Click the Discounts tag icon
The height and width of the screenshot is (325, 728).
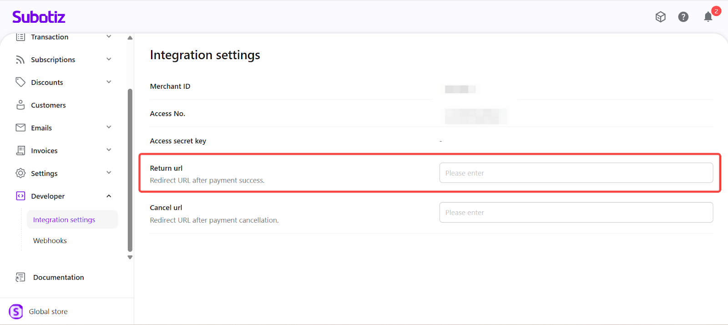click(20, 82)
